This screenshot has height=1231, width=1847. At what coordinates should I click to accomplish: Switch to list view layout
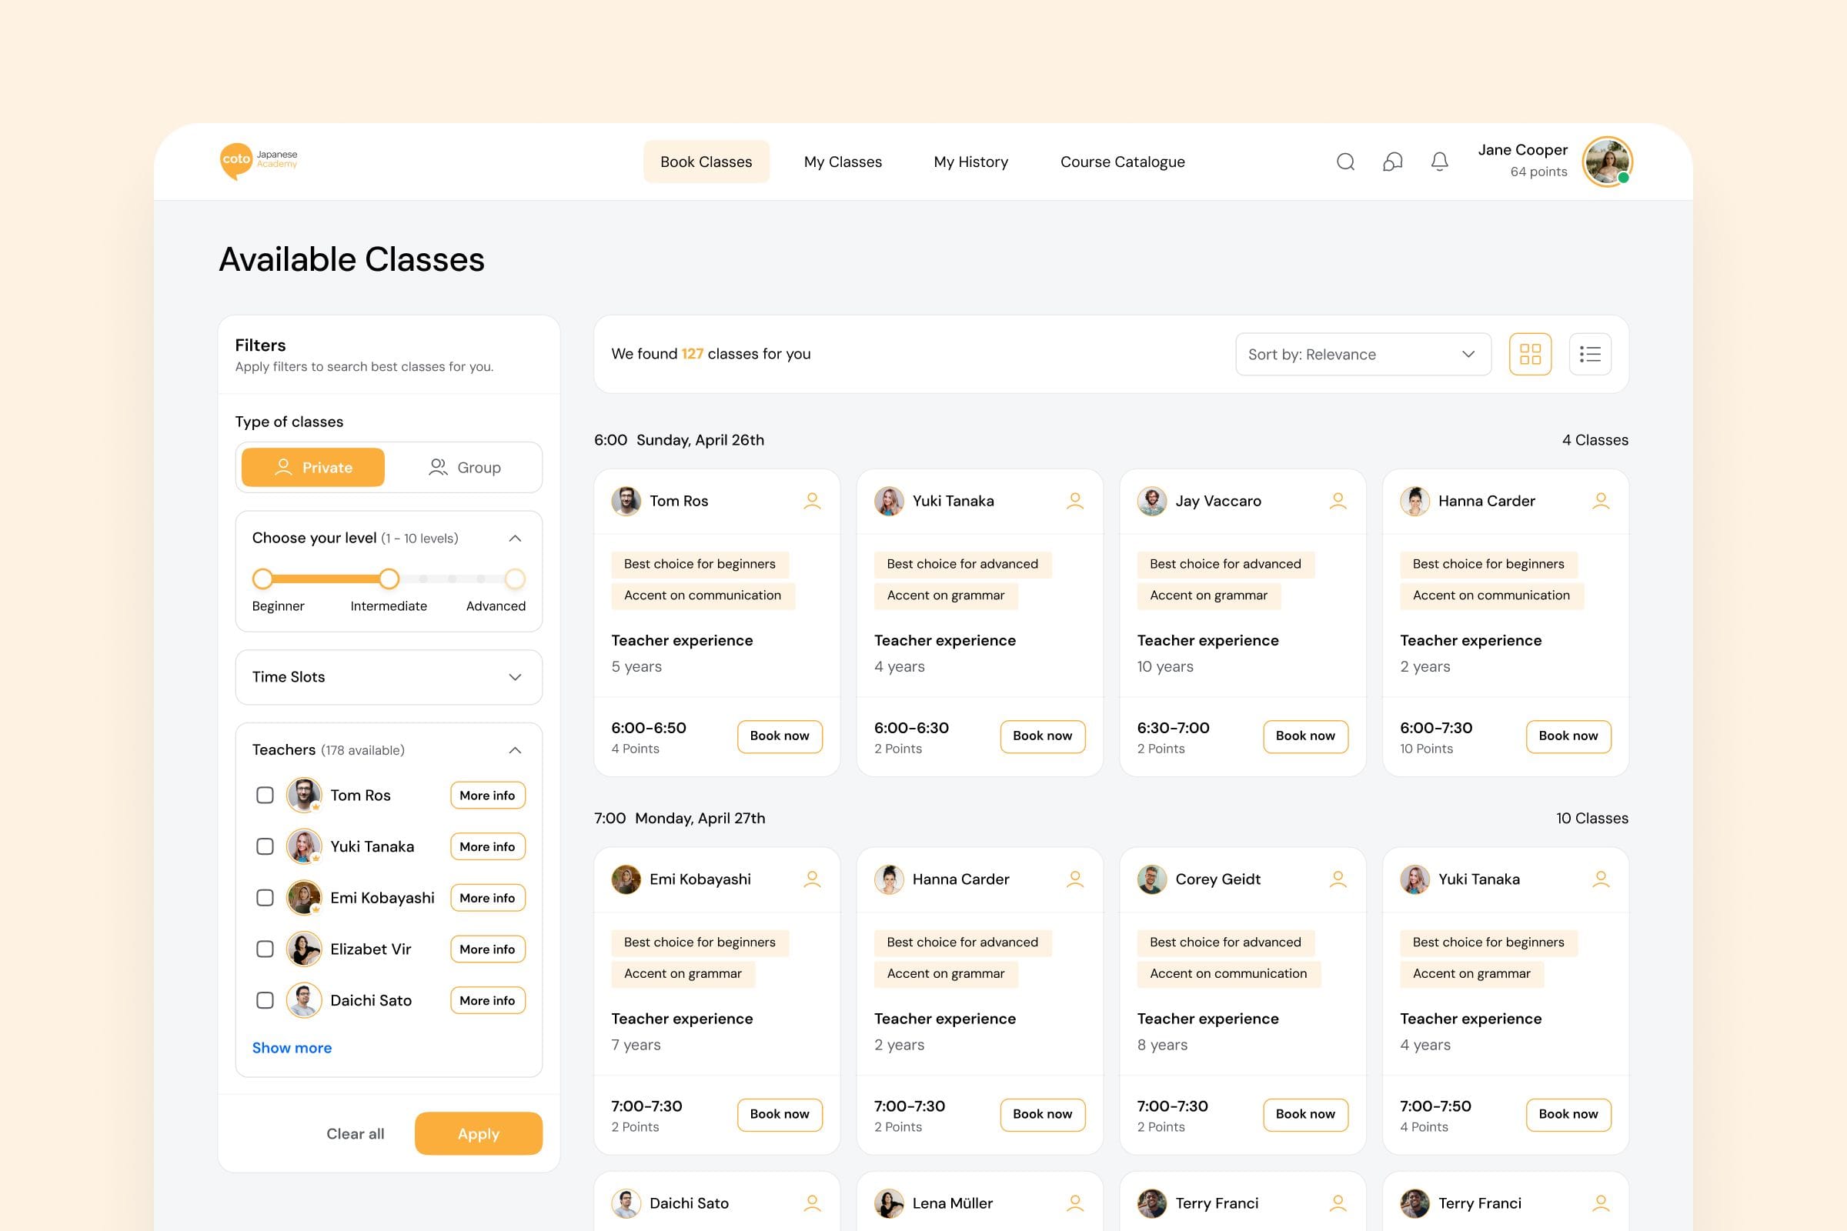[1589, 354]
